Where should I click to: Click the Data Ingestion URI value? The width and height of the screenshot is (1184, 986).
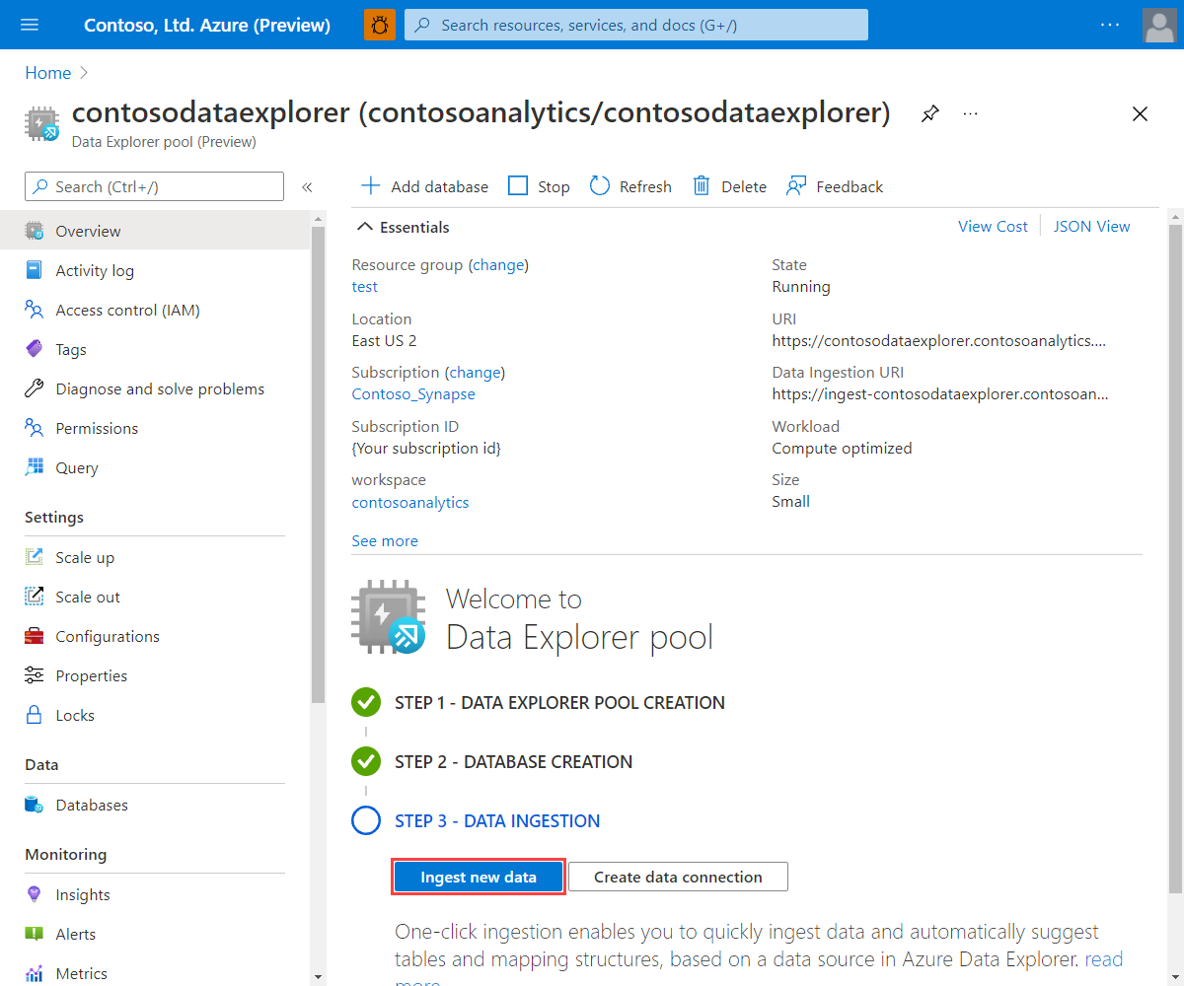(939, 393)
